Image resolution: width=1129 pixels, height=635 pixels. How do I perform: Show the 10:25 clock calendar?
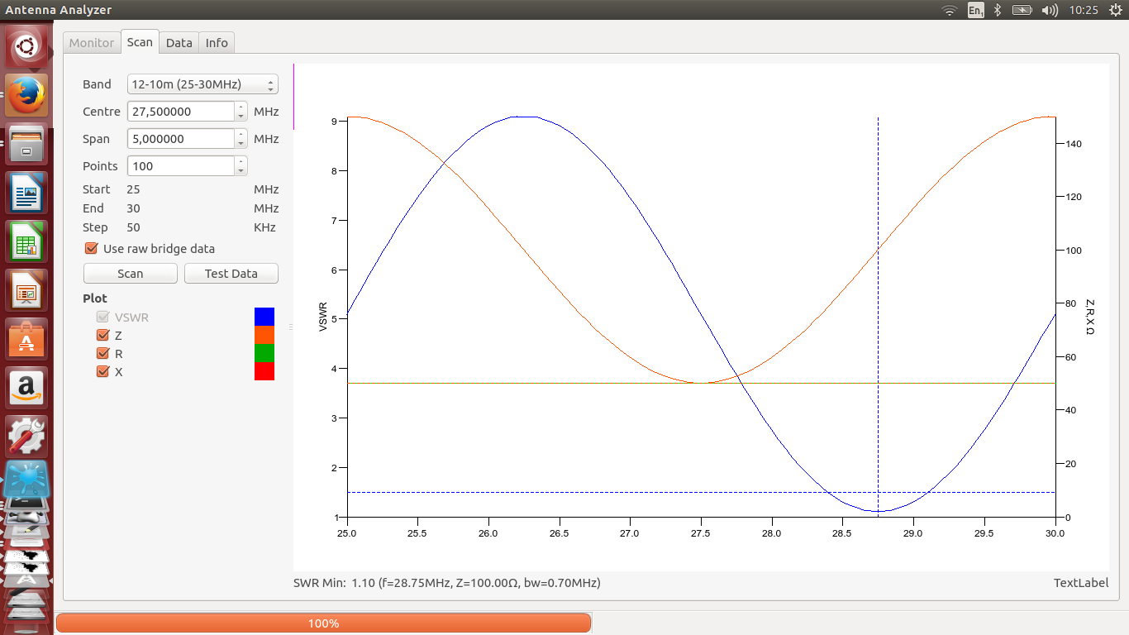(x=1084, y=10)
